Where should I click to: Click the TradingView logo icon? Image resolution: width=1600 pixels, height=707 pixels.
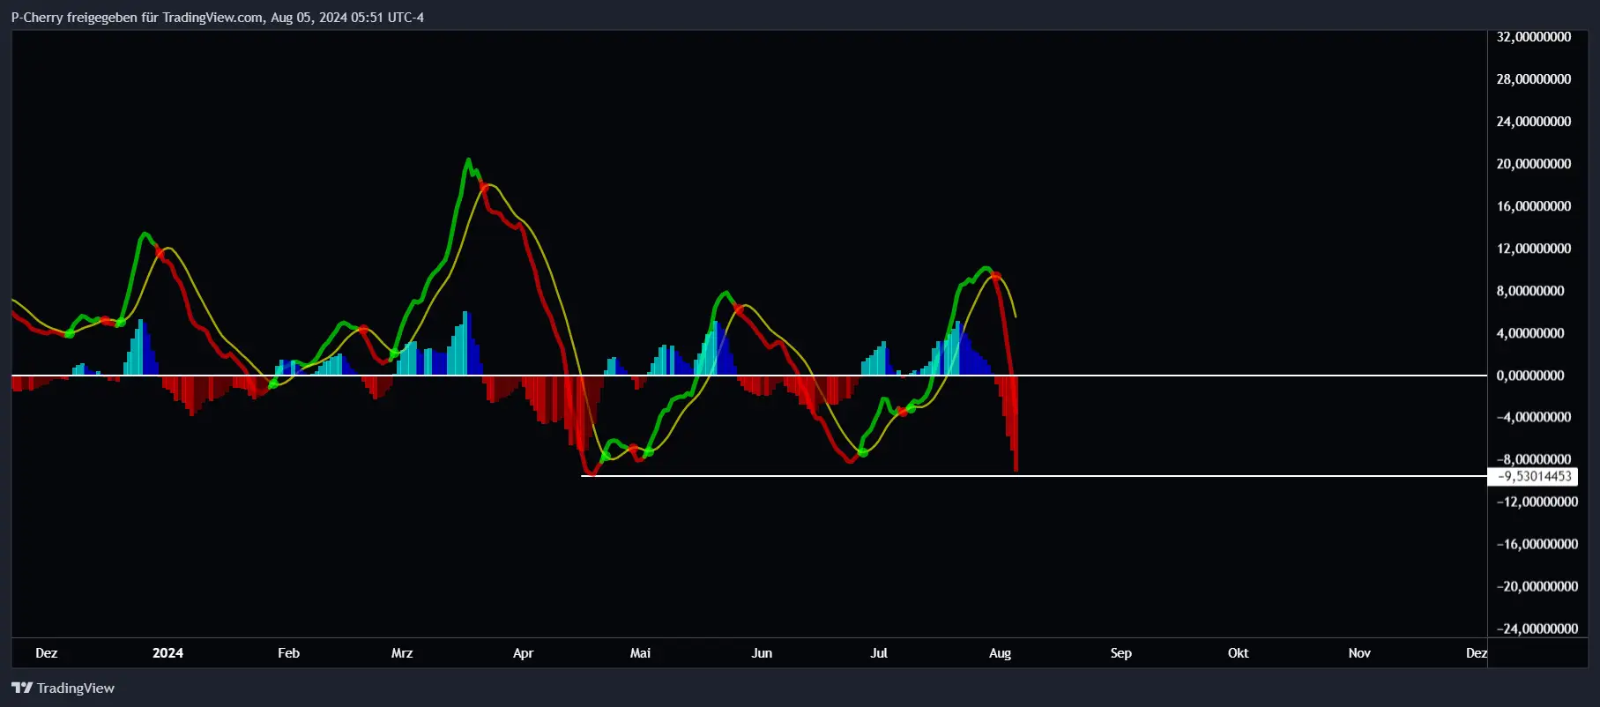coord(22,688)
